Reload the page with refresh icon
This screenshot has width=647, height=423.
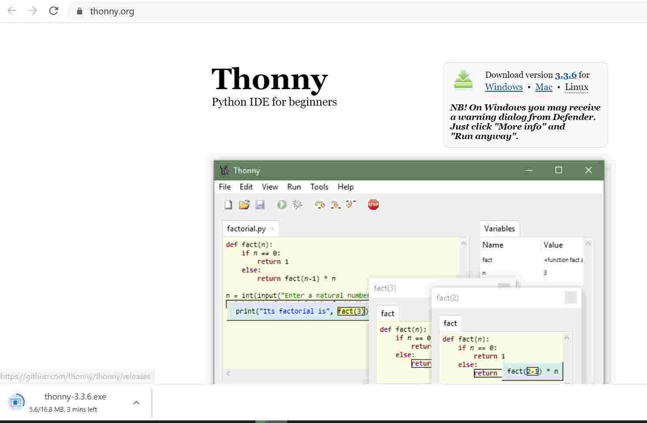[54, 11]
